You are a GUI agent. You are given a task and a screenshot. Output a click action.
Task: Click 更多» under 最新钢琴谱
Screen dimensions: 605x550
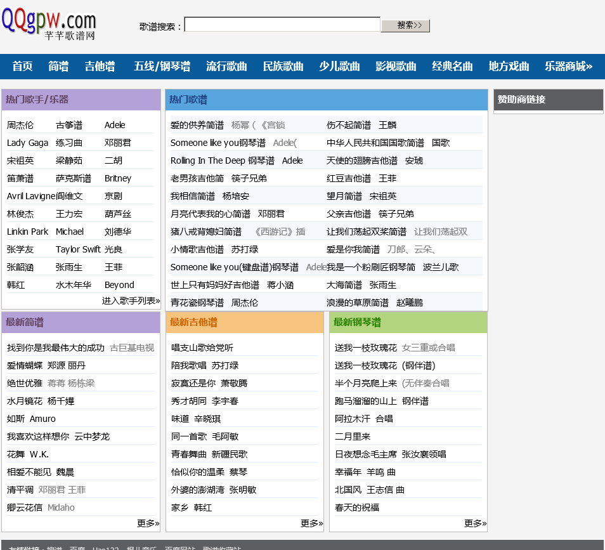[476, 523]
